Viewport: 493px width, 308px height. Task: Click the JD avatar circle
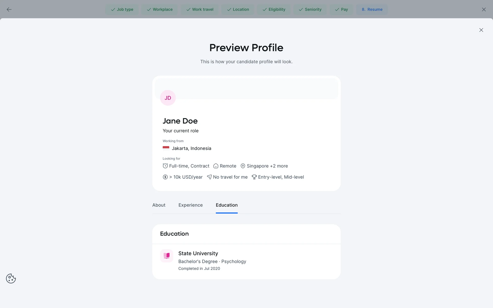point(168,98)
